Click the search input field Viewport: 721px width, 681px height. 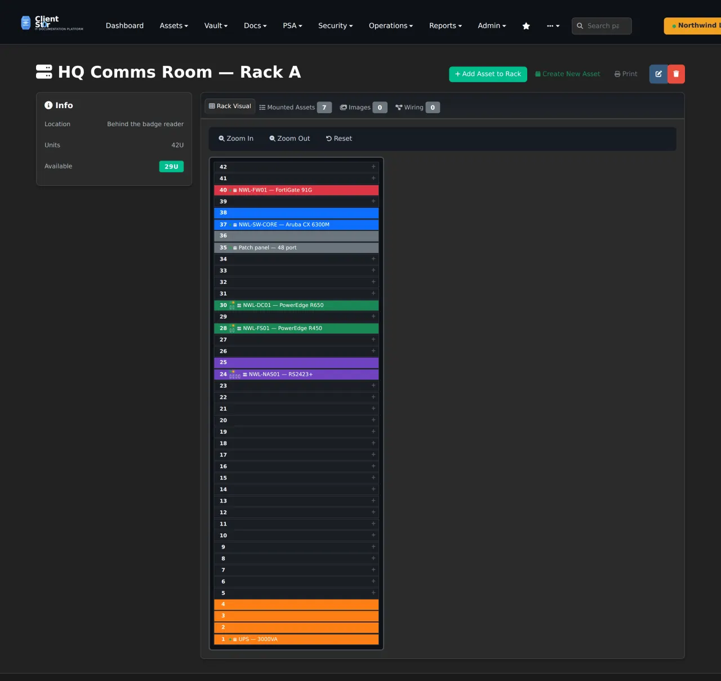click(602, 26)
